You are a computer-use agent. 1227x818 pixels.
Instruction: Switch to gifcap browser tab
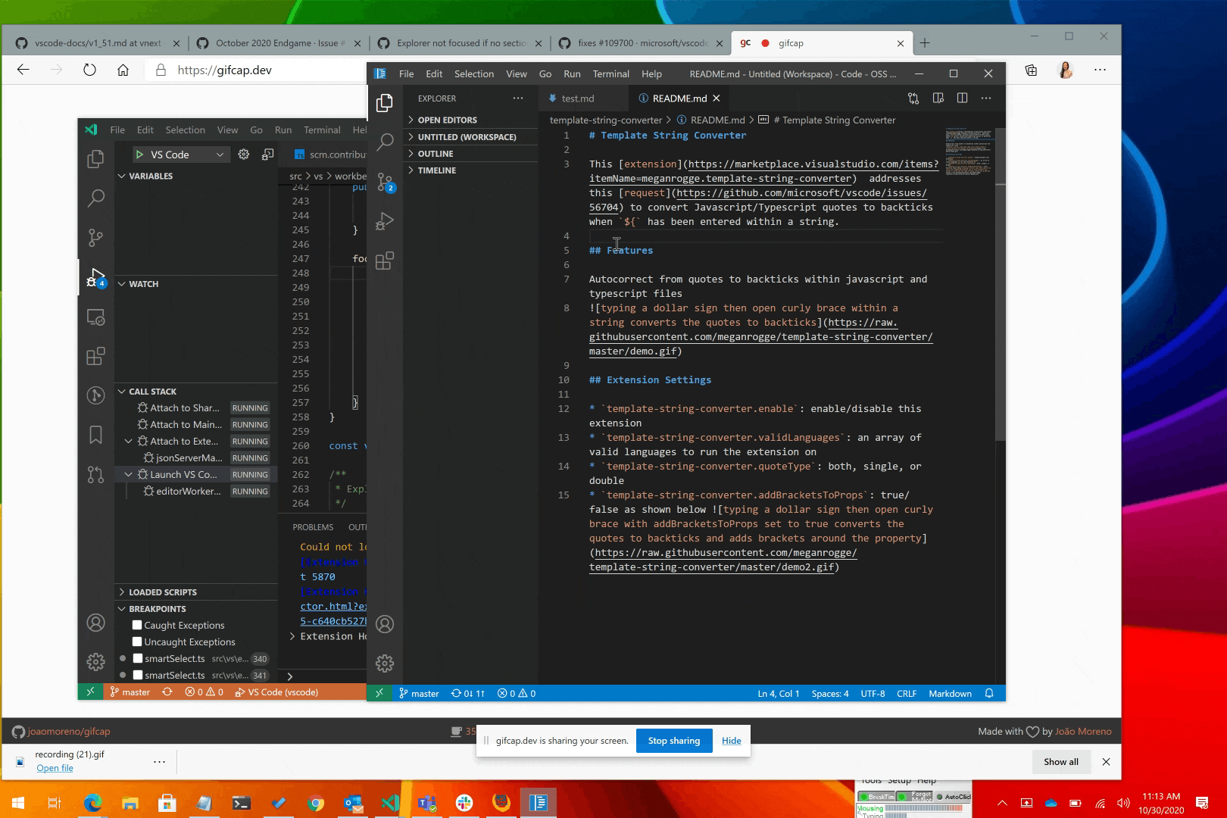[821, 43]
